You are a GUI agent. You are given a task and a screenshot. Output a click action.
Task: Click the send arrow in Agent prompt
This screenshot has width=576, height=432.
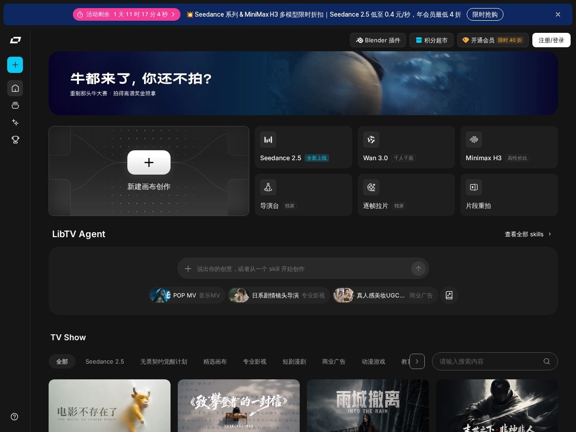click(x=418, y=269)
